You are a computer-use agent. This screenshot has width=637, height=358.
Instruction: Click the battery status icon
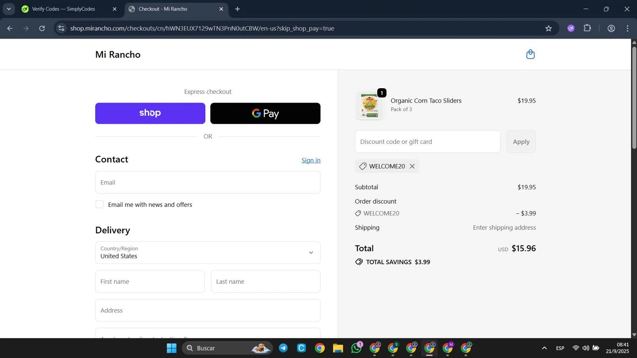pos(596,348)
